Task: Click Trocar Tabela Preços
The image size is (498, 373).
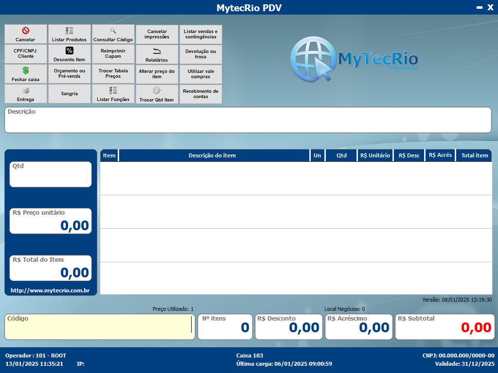Action: pyautogui.click(x=113, y=74)
